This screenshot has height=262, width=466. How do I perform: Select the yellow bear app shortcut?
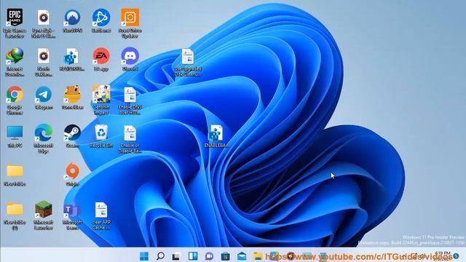click(72, 98)
